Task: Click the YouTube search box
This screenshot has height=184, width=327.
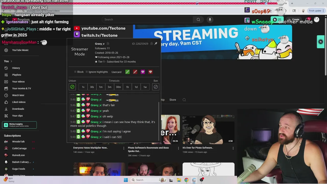Action: (147, 19)
